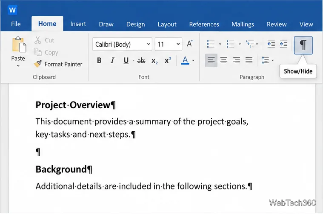
Task: Toggle the Show/Hide paragraph marks button
Action: (303, 45)
